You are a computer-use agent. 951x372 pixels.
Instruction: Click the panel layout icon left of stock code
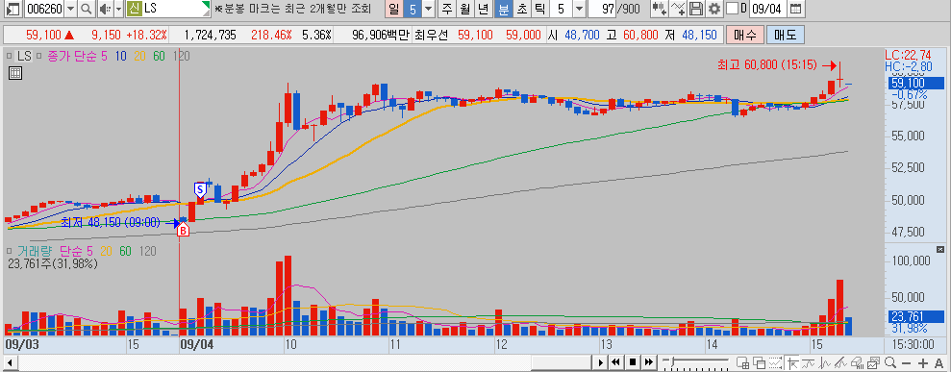(13, 9)
